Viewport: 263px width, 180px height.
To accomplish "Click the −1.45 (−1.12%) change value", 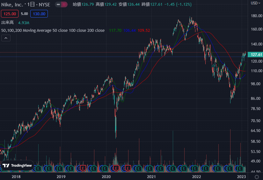I will (178, 4).
